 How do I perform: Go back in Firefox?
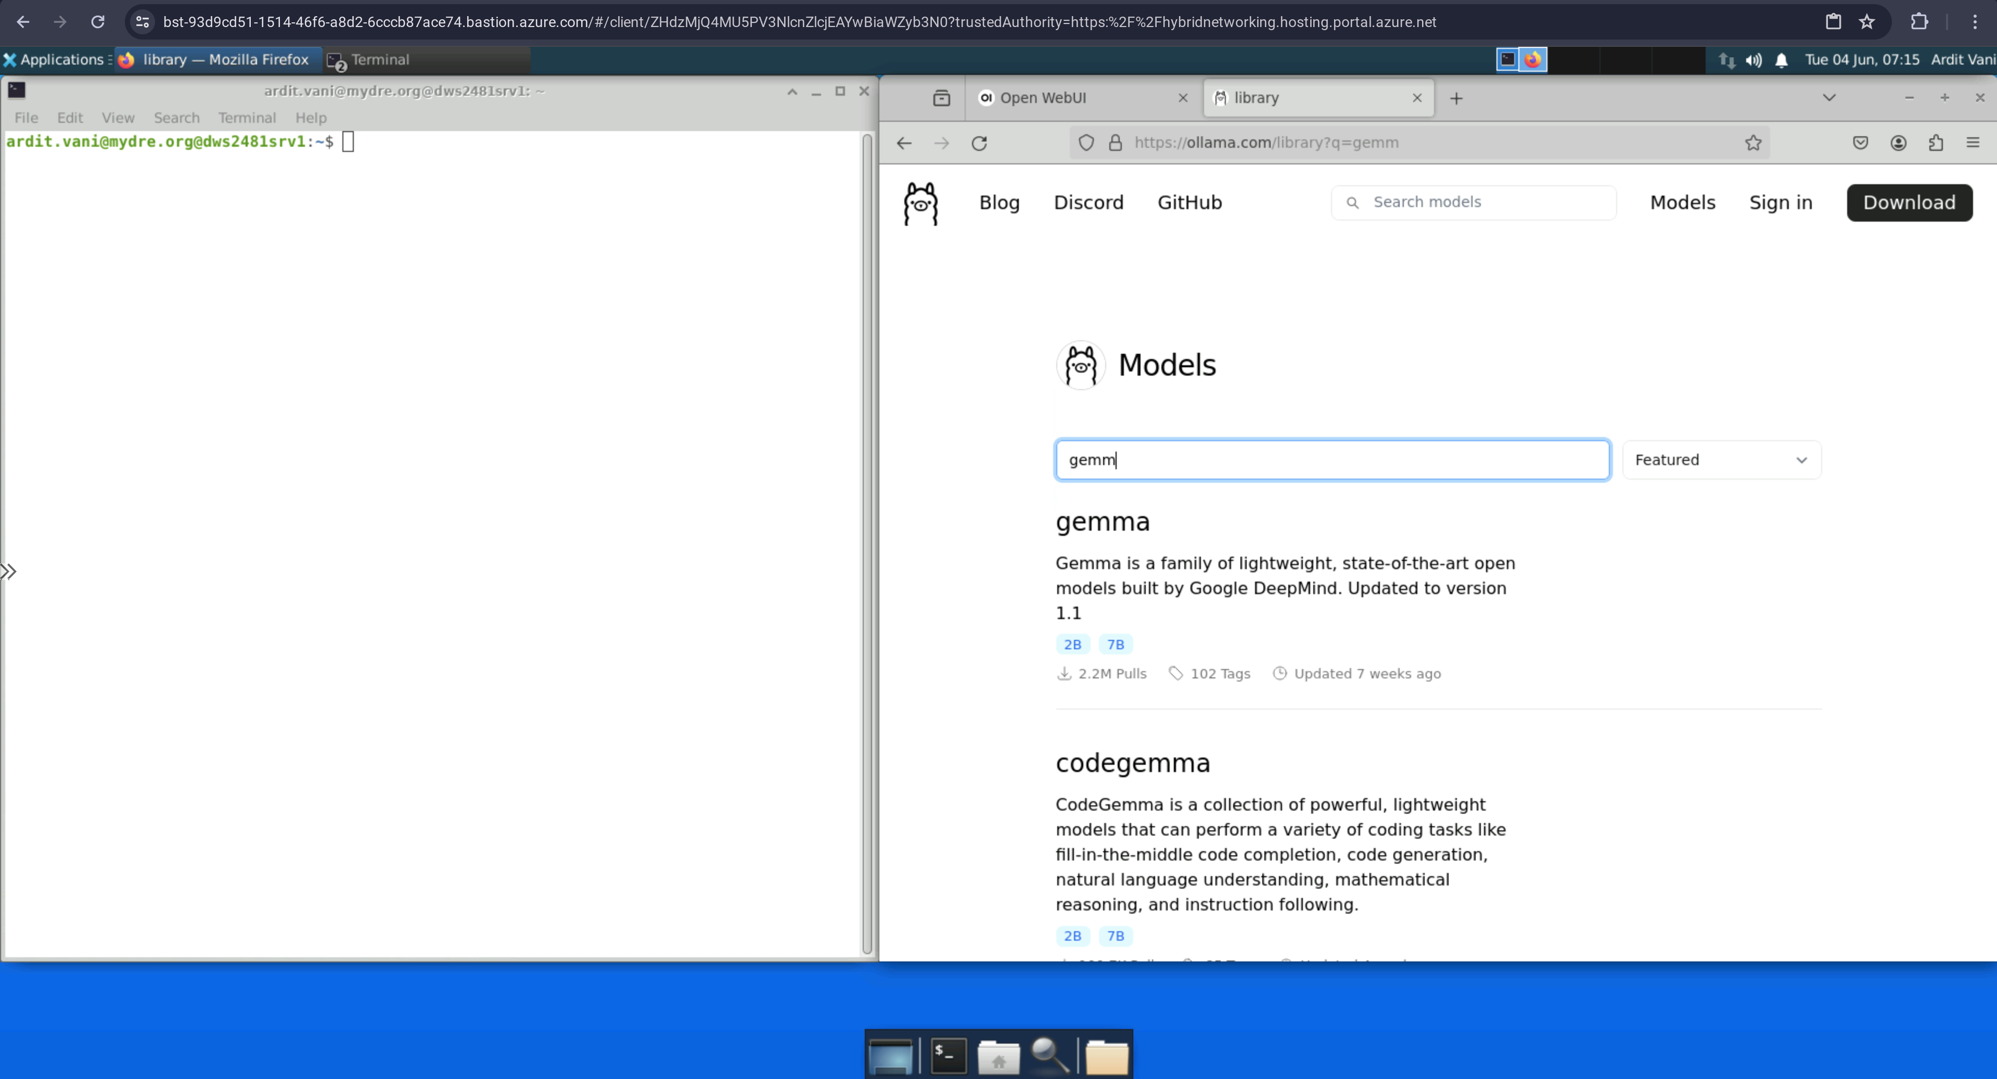904,143
